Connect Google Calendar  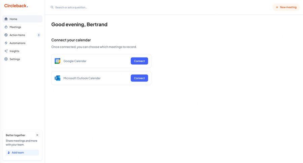[139, 61]
